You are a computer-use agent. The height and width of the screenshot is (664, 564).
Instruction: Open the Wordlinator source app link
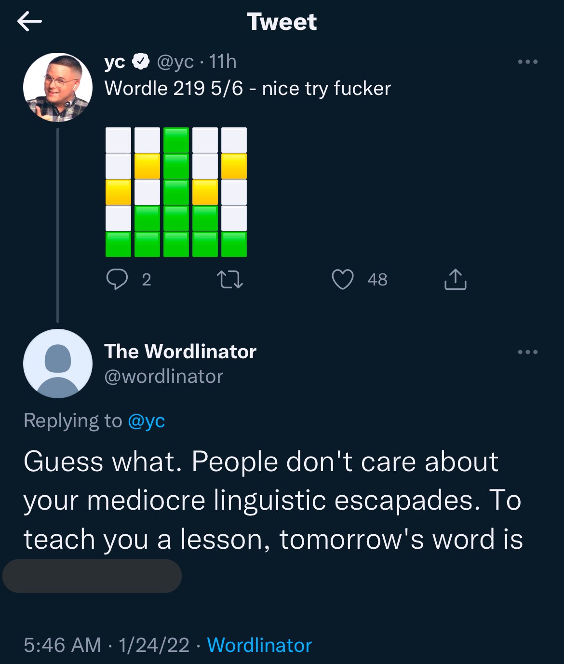259,645
